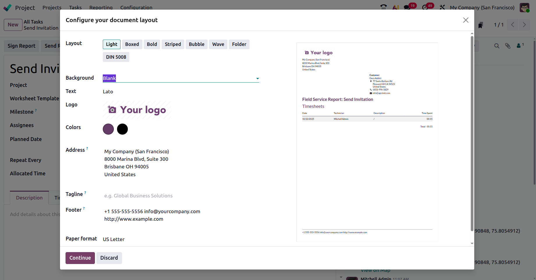Switch to the Description tab
This screenshot has width=536, height=280.
[x=29, y=198]
